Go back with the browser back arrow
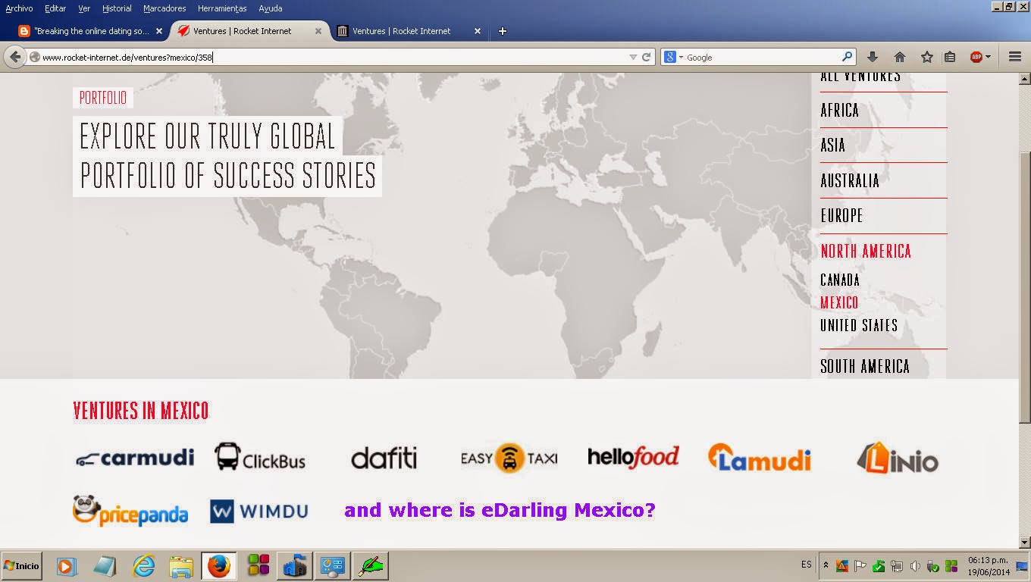This screenshot has height=582, width=1031. 15,57
